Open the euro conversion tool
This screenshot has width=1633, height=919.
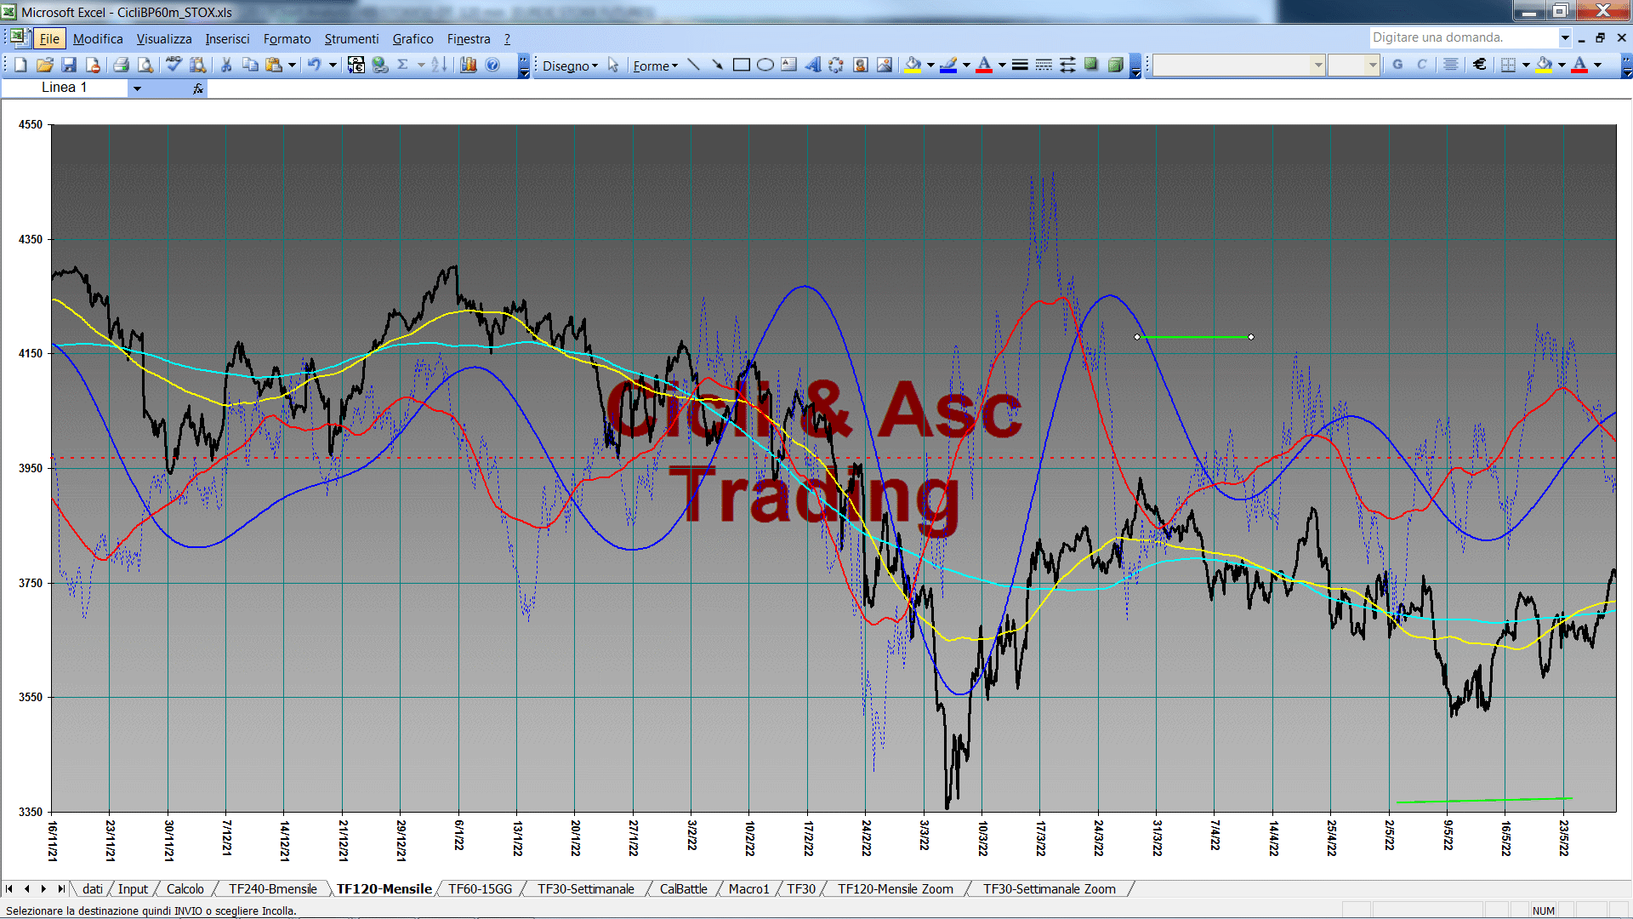pyautogui.click(x=356, y=65)
